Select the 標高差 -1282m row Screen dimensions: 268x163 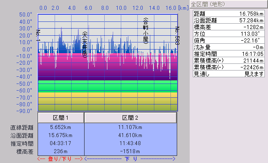coord(229,27)
